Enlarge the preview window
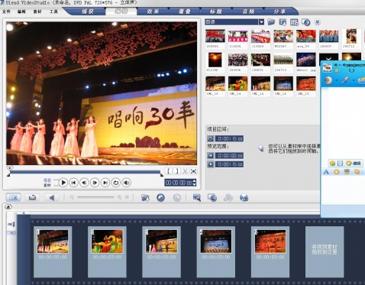Image resolution: width=365 pixels, height=285 pixels. click(193, 171)
